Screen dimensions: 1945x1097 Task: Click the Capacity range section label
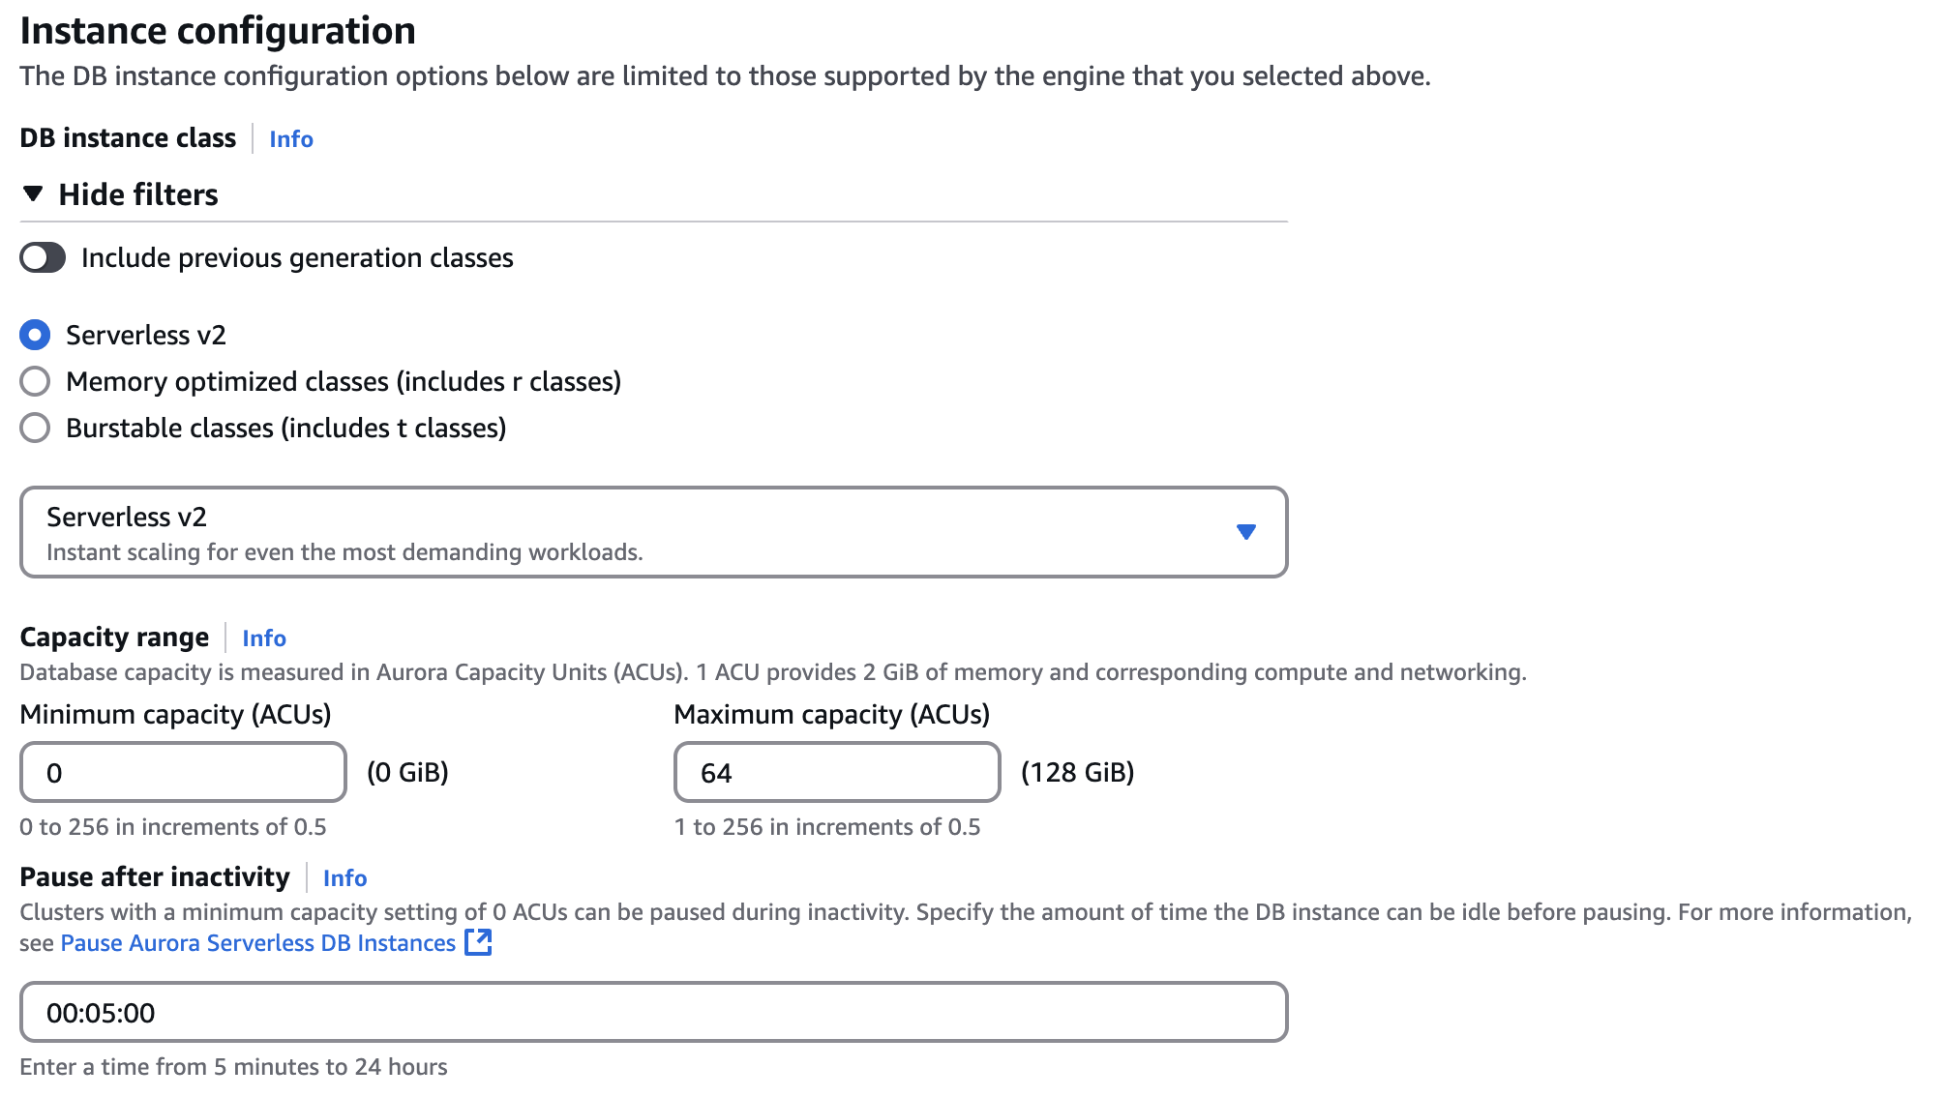[114, 637]
